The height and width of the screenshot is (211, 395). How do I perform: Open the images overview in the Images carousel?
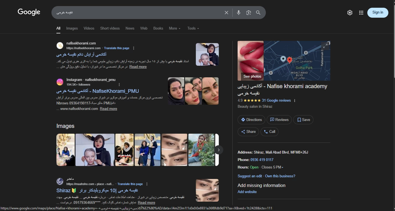(65, 126)
